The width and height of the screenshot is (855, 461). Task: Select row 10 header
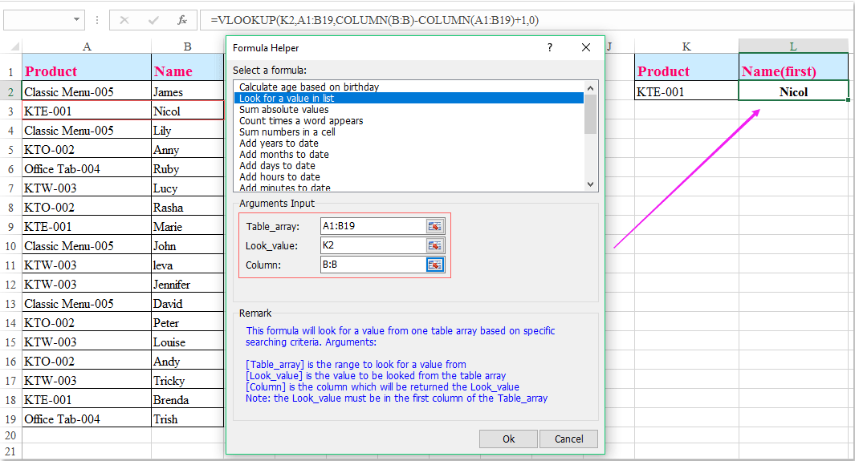[x=11, y=246]
